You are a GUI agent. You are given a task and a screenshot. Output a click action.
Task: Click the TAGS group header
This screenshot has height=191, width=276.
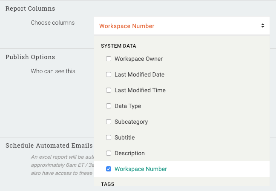click(107, 184)
